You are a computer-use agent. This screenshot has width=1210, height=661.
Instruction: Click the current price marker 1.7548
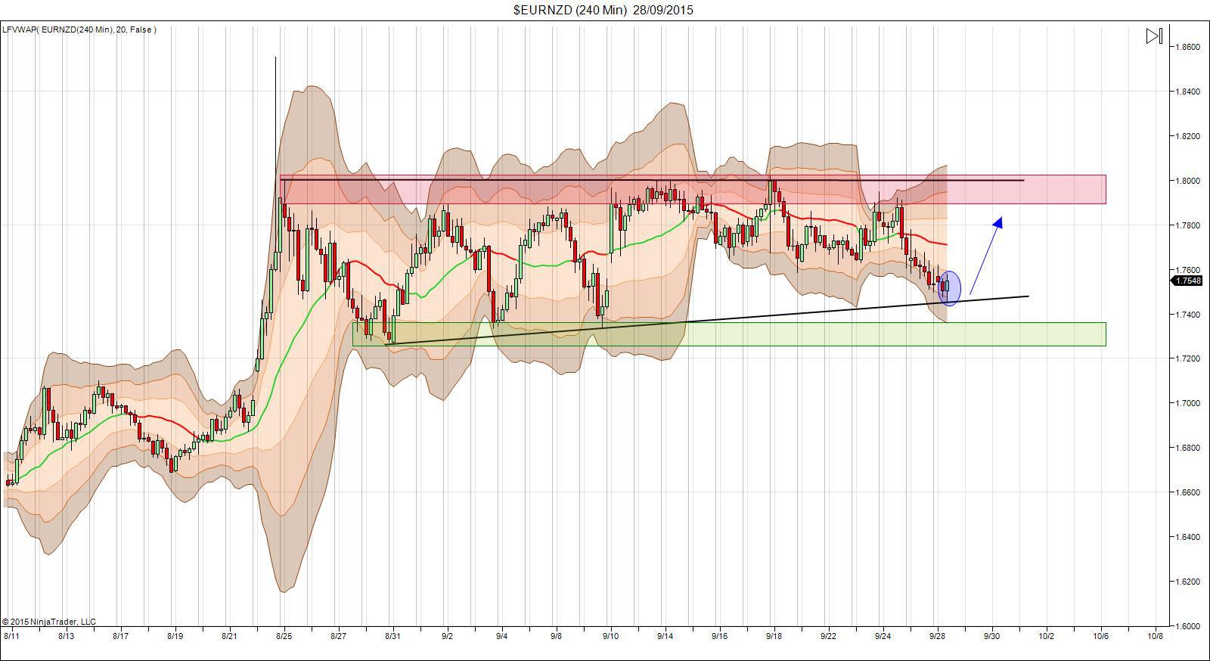1187,281
